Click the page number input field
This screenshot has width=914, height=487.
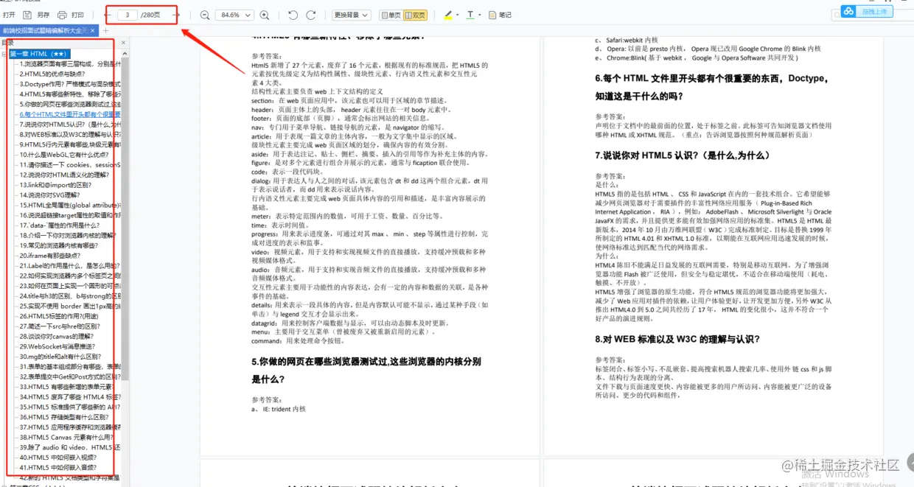click(128, 15)
